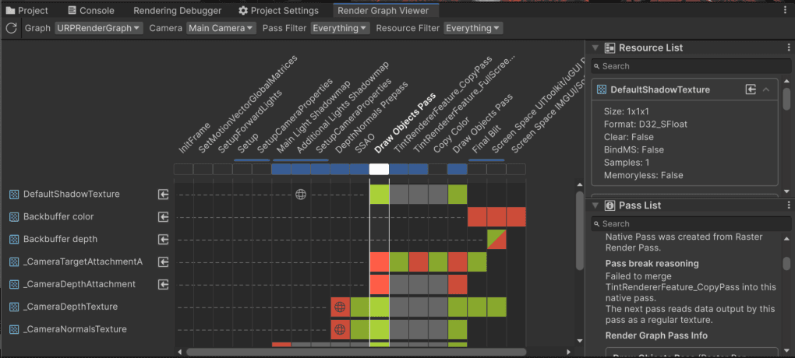
Task: Click the graph horizontal scrollbar left arrow
Action: (x=179, y=352)
